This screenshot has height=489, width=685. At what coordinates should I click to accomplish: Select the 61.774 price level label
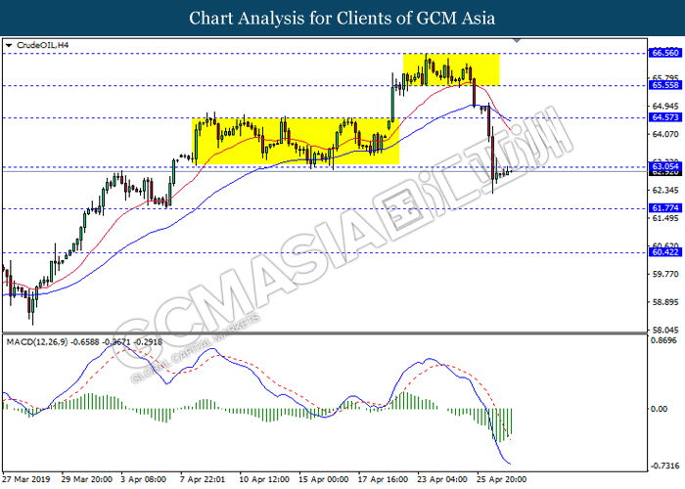coord(665,208)
